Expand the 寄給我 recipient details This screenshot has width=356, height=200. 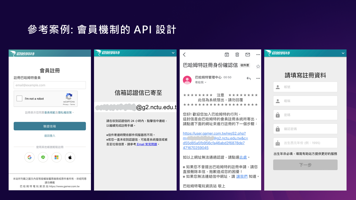pos(206,82)
